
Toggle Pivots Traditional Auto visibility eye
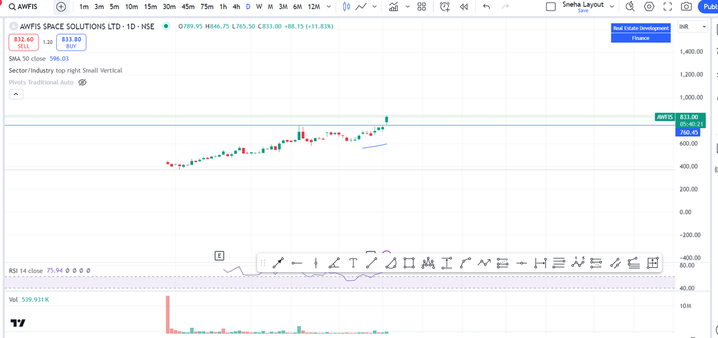pyautogui.click(x=83, y=82)
